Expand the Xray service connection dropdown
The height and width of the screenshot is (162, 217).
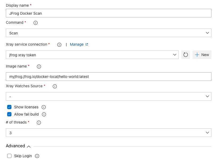click(x=175, y=54)
